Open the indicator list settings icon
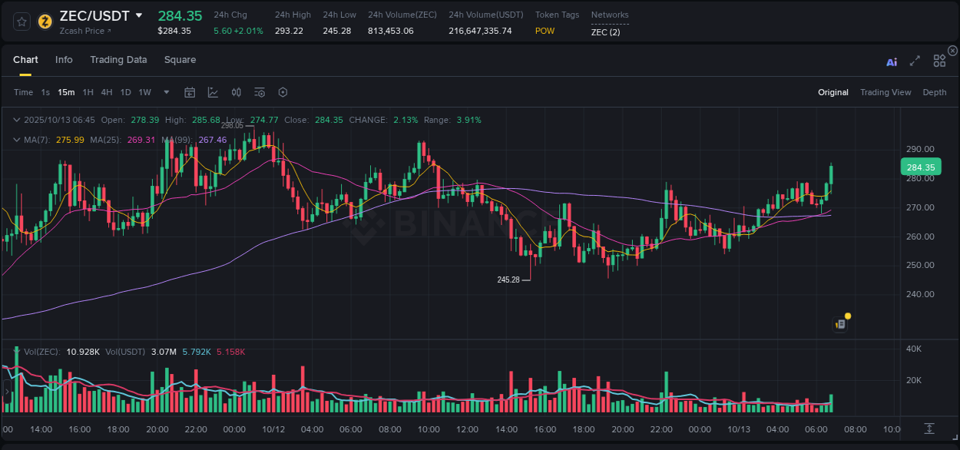Screen dimensions: 960x450 (x=259, y=92)
